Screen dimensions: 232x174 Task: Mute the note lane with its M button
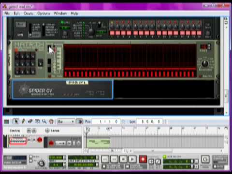pos(69,143)
